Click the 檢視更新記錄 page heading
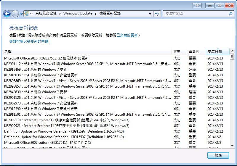The width and height of the screenshot is (237, 166). pos(23,28)
